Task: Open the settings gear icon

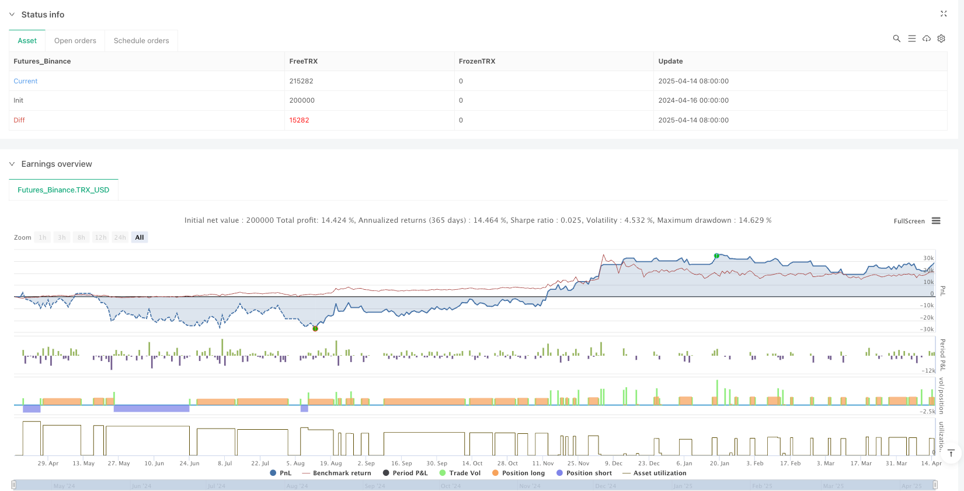Action: coord(941,38)
